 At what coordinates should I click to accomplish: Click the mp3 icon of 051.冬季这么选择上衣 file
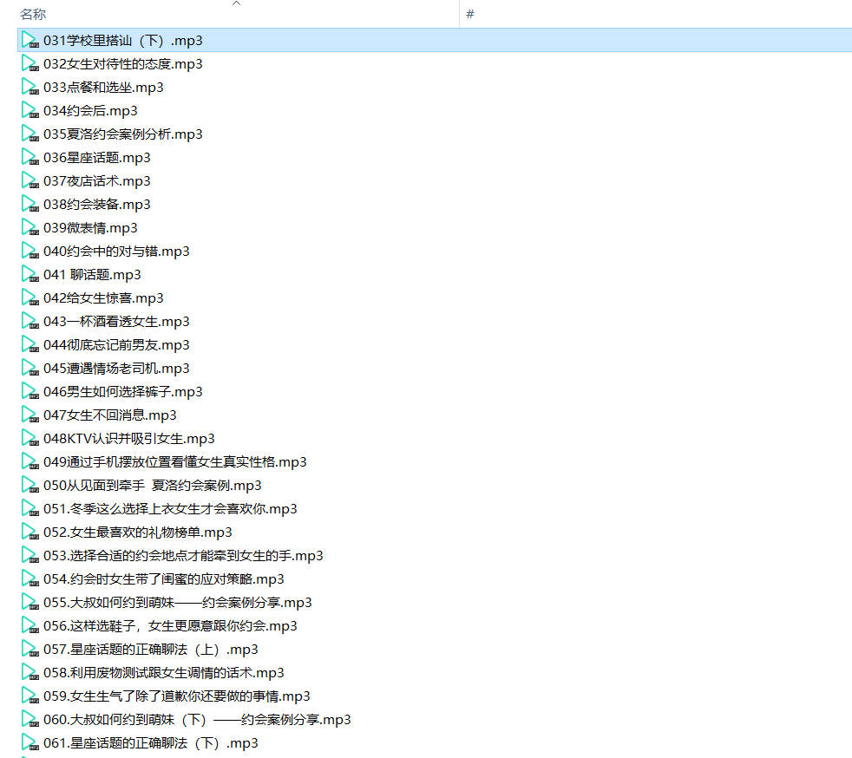[x=29, y=507]
